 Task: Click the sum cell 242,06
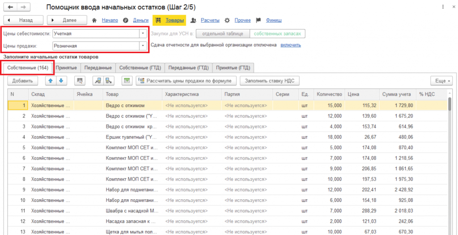click(x=398, y=221)
